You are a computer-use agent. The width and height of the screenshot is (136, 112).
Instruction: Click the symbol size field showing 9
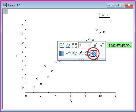click(85, 45)
